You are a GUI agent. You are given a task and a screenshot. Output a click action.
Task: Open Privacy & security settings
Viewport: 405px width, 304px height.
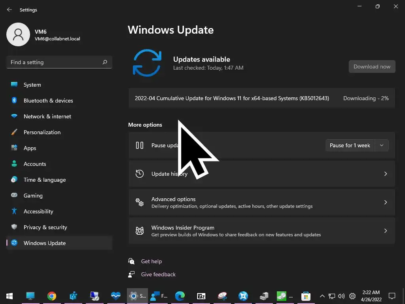[59, 227]
